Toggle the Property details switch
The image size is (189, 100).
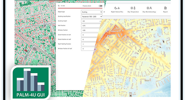(101, 6)
